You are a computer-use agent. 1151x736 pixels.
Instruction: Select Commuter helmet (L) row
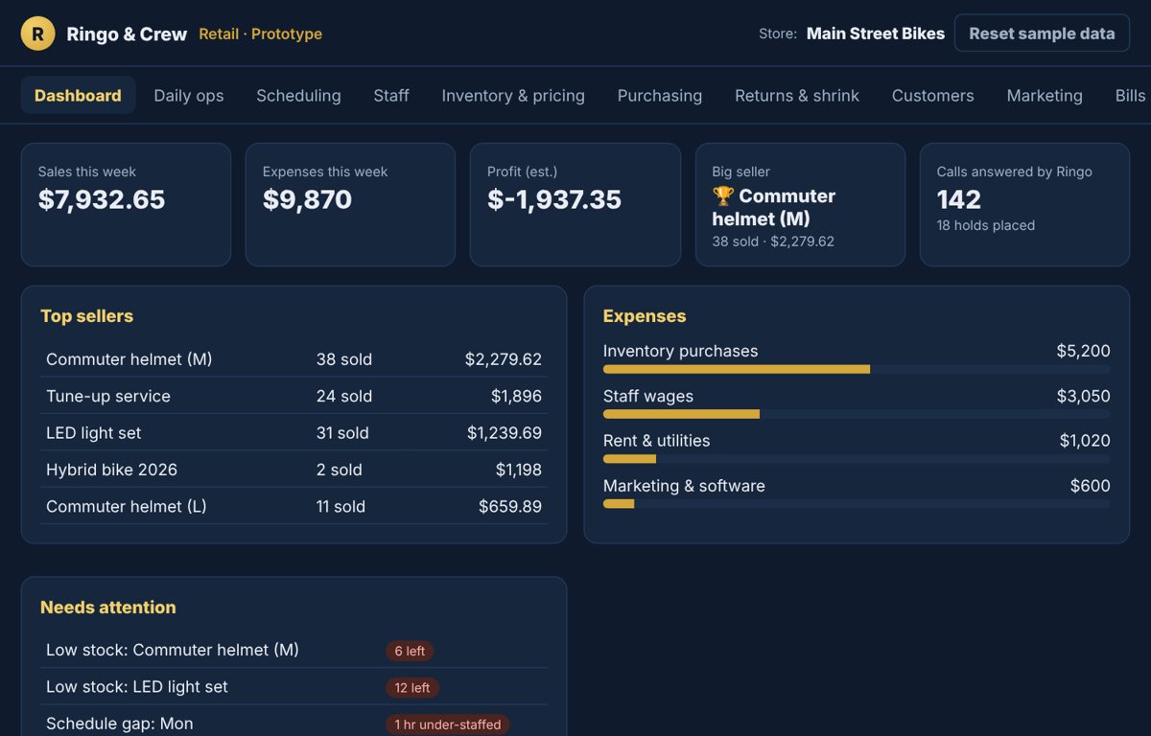[294, 506]
